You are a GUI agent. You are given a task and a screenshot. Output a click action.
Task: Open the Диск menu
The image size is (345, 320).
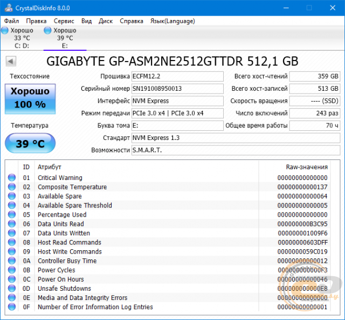coord(106,21)
